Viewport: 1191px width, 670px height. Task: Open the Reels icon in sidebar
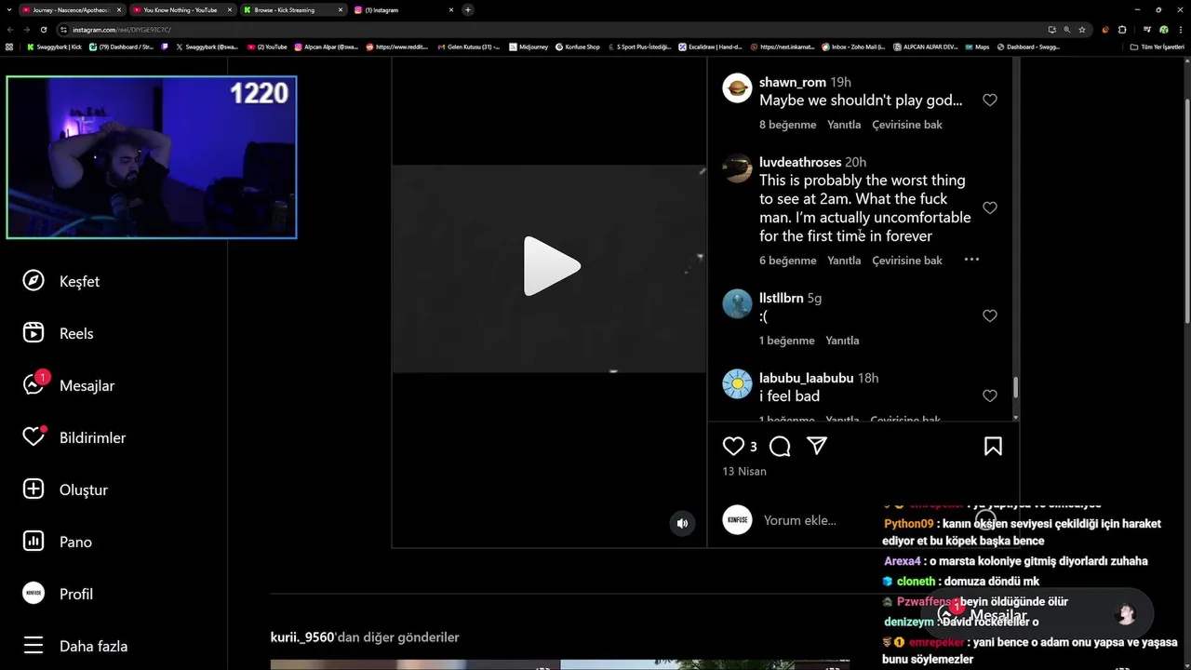pos(33,333)
